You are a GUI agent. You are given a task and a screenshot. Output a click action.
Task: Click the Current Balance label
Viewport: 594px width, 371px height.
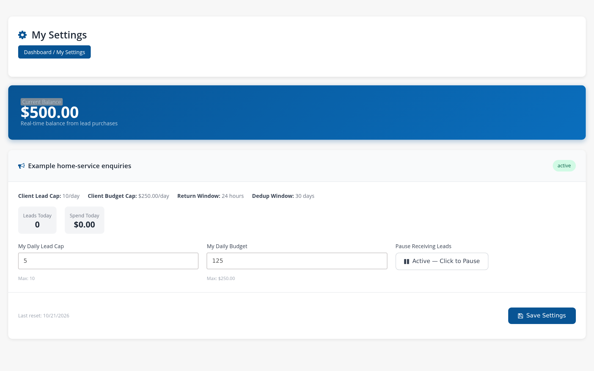coord(42,102)
